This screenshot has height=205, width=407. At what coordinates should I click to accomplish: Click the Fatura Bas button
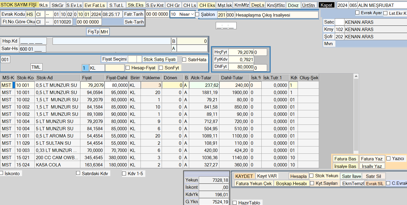pos(345,159)
